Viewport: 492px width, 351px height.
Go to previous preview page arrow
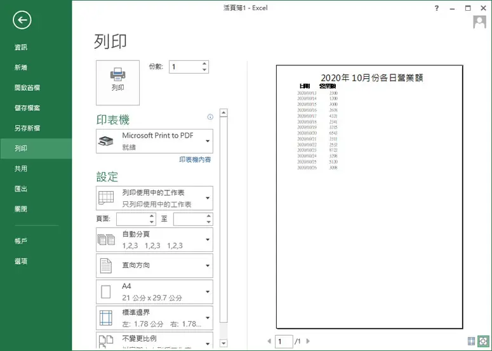(269, 341)
